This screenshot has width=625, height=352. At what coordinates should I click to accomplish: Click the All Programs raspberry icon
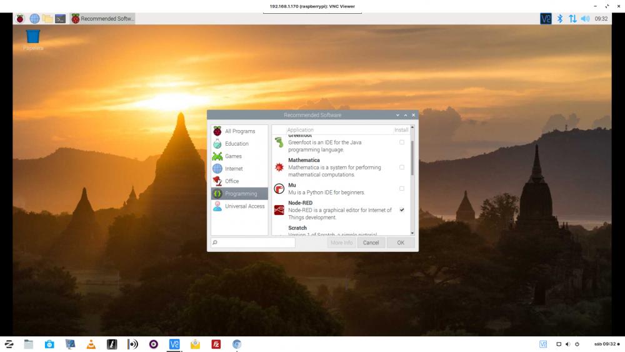click(217, 131)
